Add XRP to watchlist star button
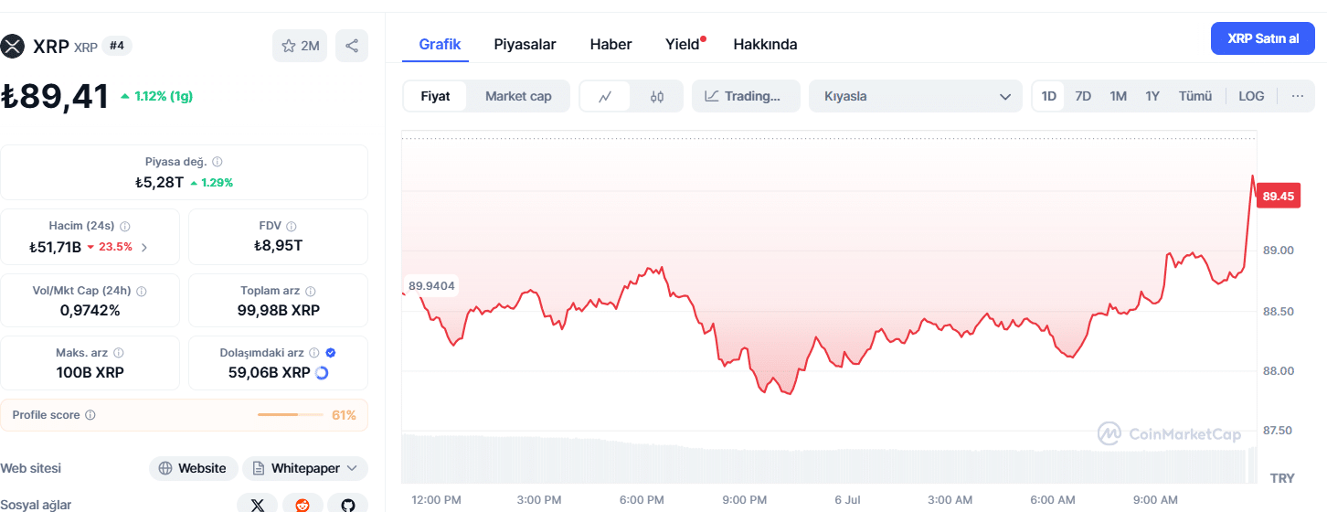Image resolution: width=1327 pixels, height=512 pixels. (x=300, y=46)
